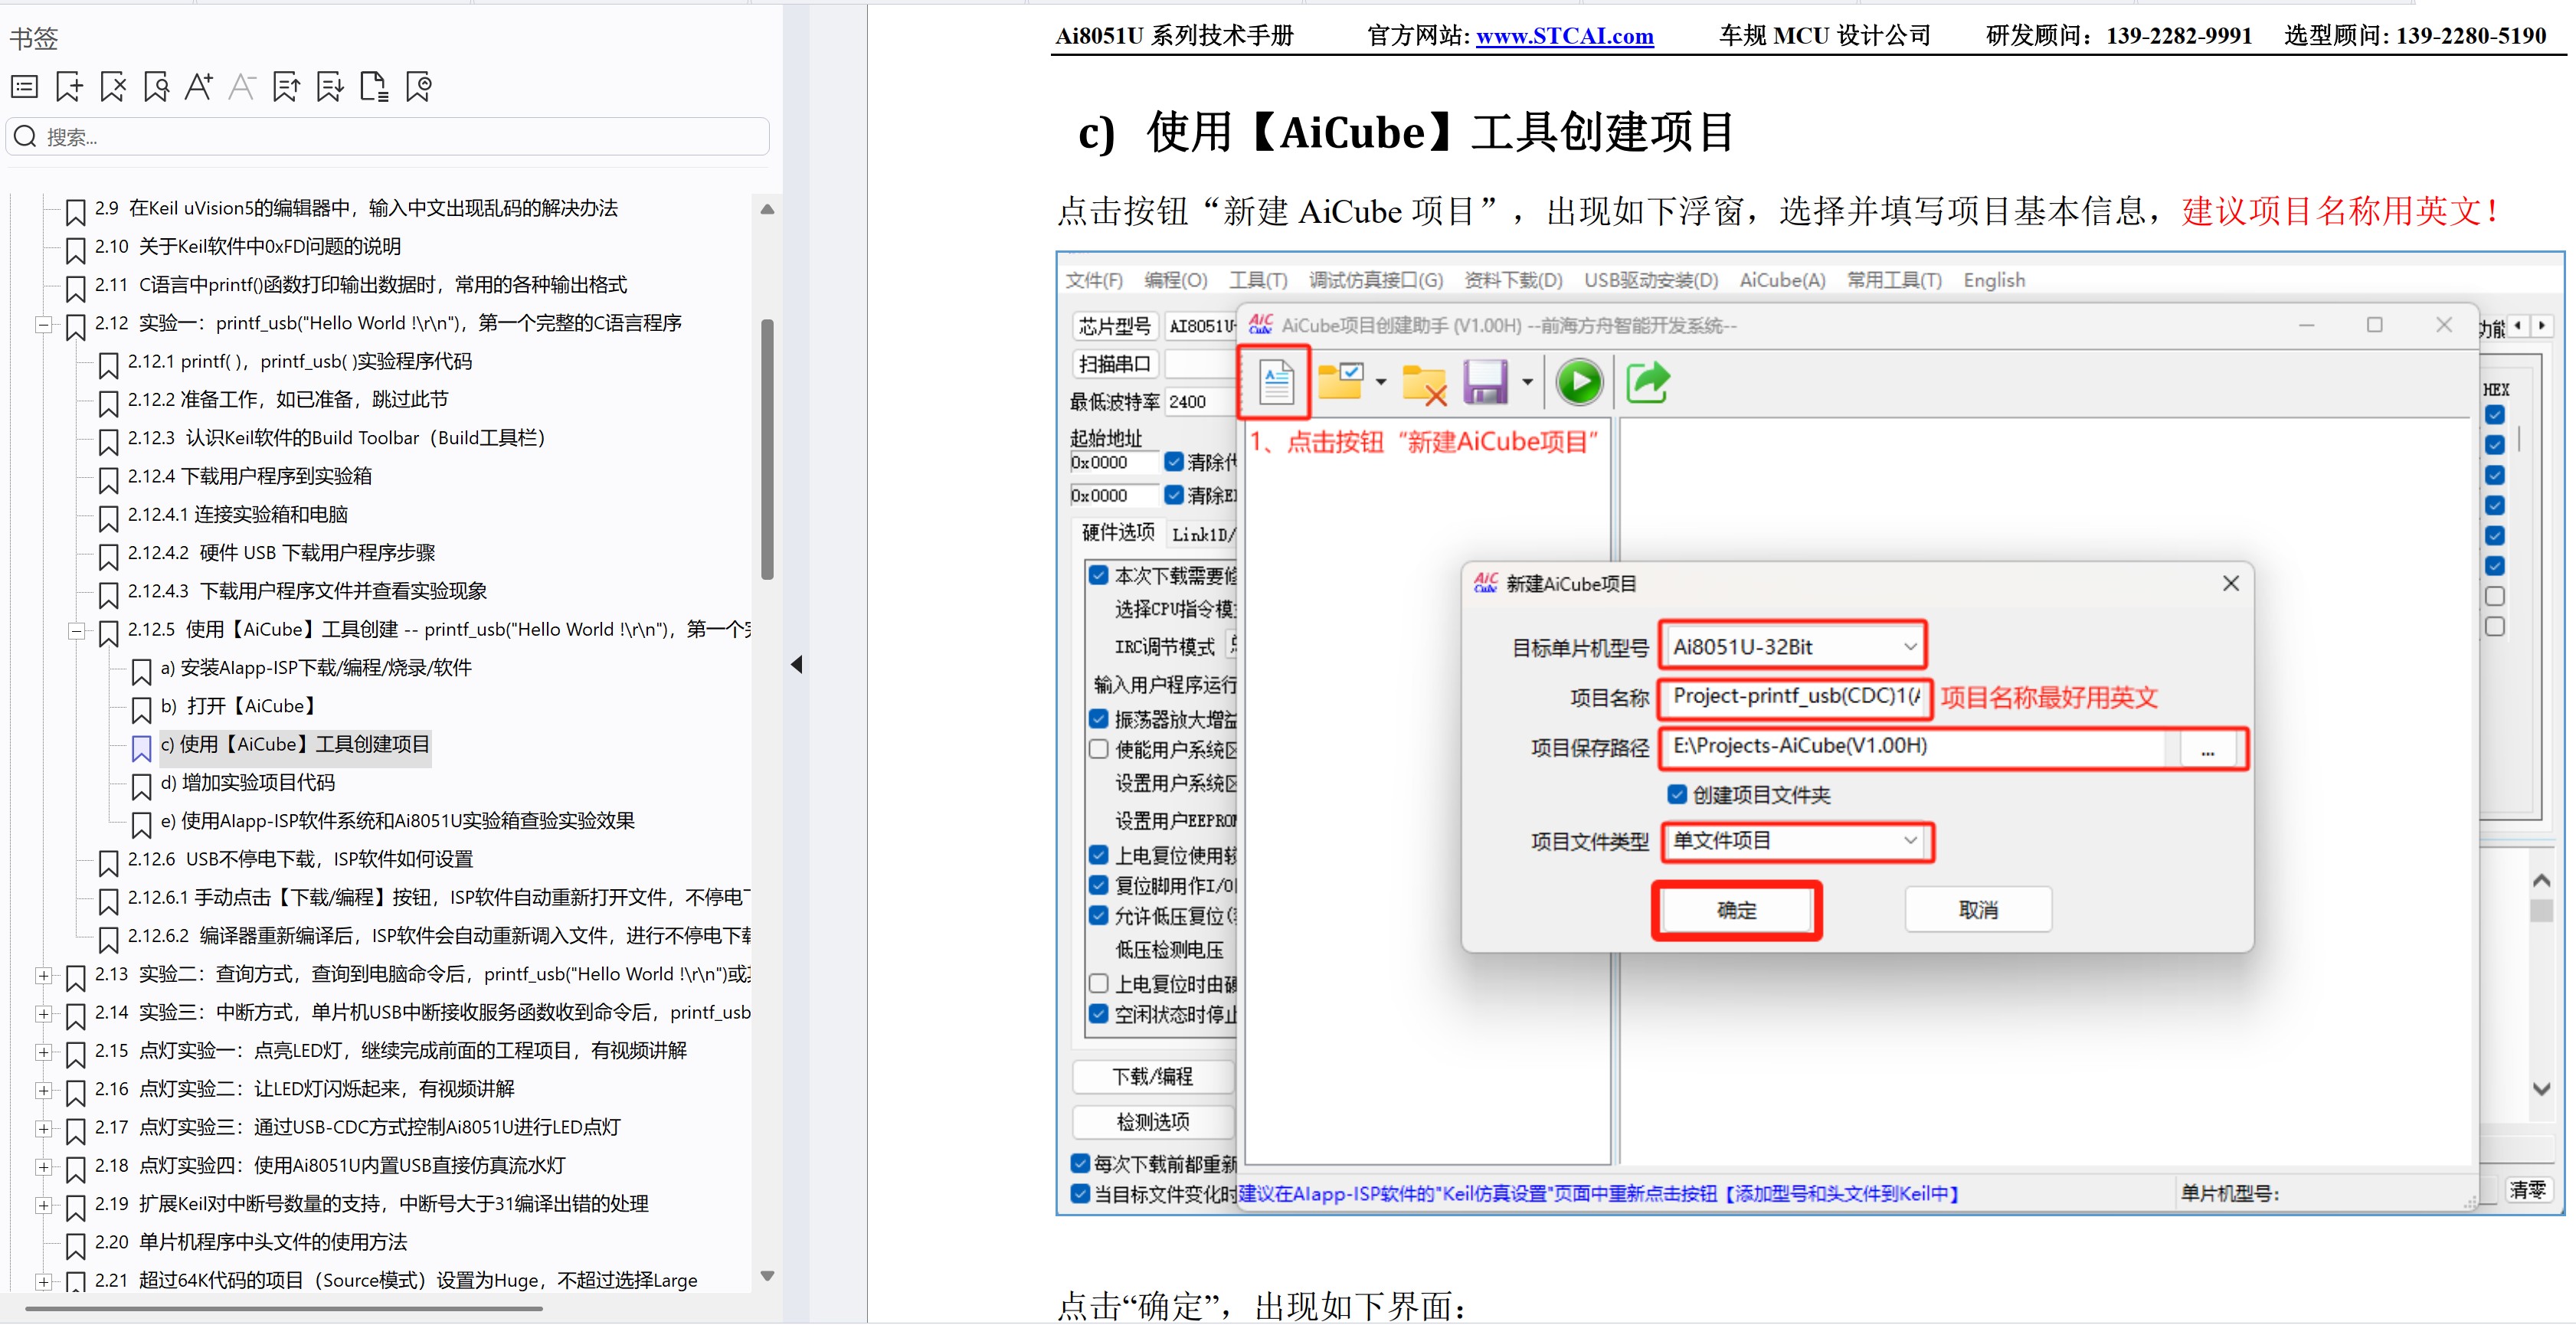
Task: Toggle the 使能用户系统 checkbox
Action: click(x=1098, y=749)
